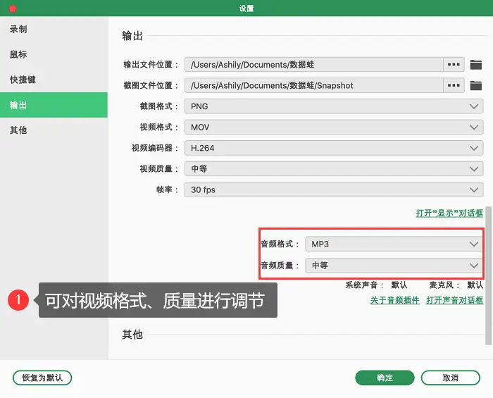Browse with dots button for 输出文件位置

[x=454, y=64]
